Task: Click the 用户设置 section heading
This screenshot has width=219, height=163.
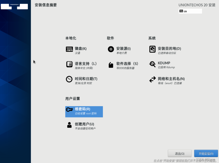Action: [x=73, y=99]
